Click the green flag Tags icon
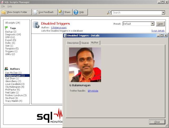Viewport: 169px width, 128px height. coord(6,28)
